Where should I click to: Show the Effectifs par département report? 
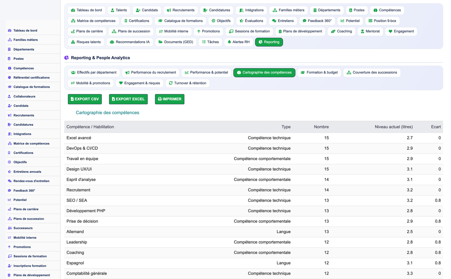pyautogui.click(x=94, y=72)
